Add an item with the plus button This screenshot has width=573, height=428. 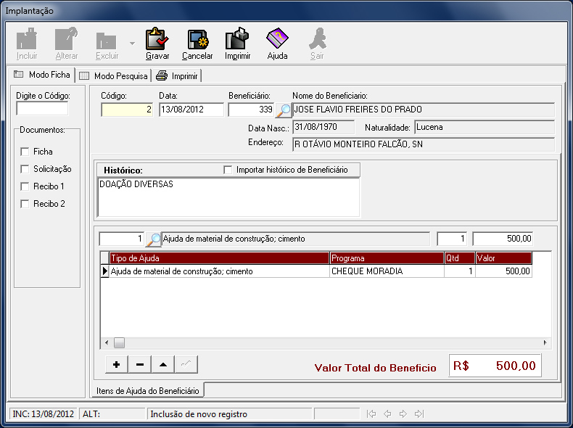pyautogui.click(x=117, y=364)
